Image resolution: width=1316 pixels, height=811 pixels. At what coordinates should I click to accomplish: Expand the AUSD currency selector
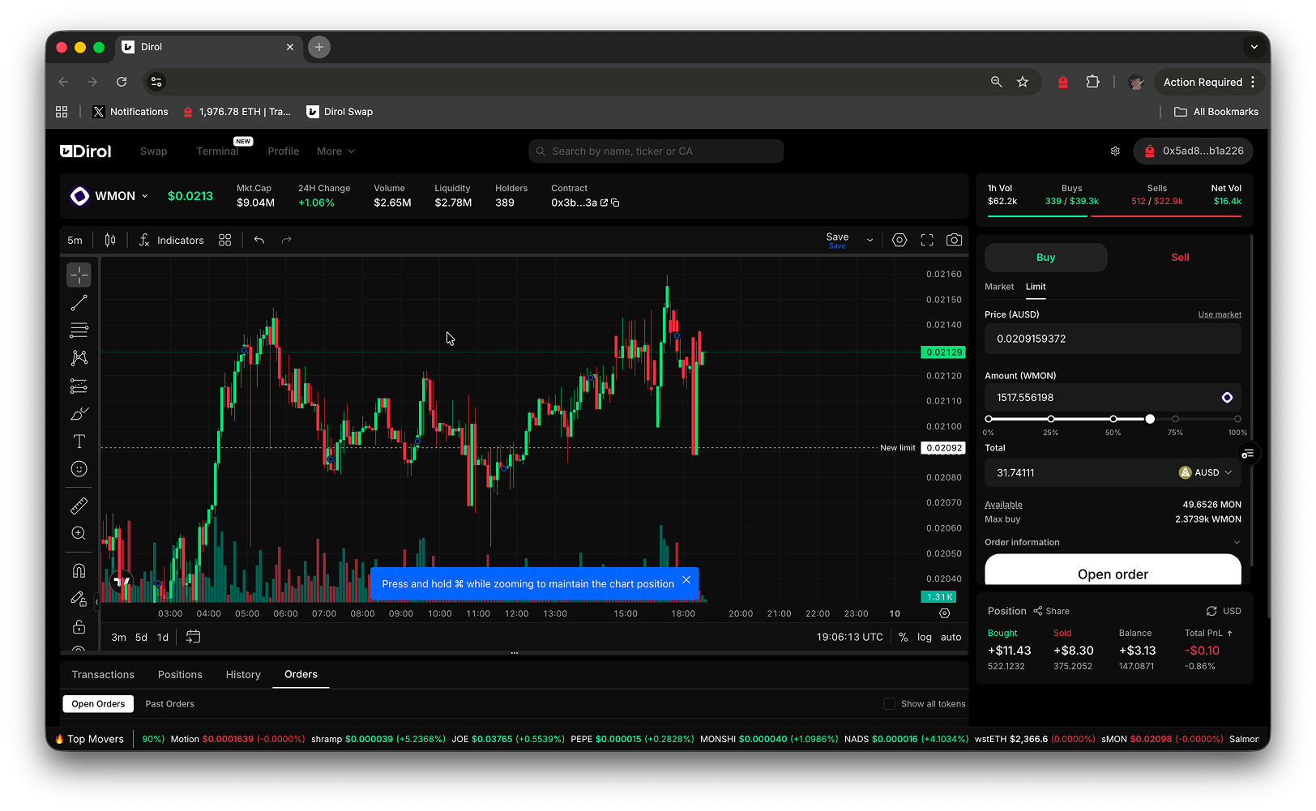click(1206, 472)
